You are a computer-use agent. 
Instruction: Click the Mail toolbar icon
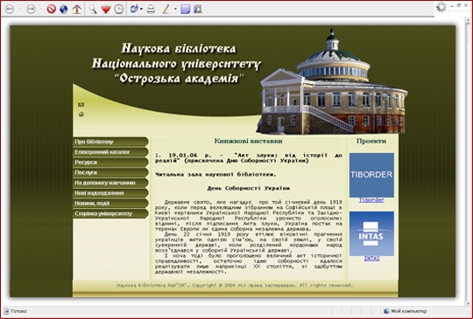pos(134,9)
